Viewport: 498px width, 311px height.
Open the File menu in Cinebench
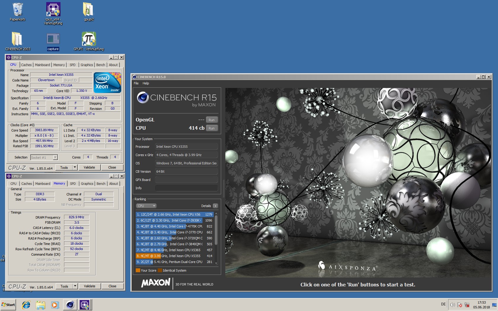(136, 83)
